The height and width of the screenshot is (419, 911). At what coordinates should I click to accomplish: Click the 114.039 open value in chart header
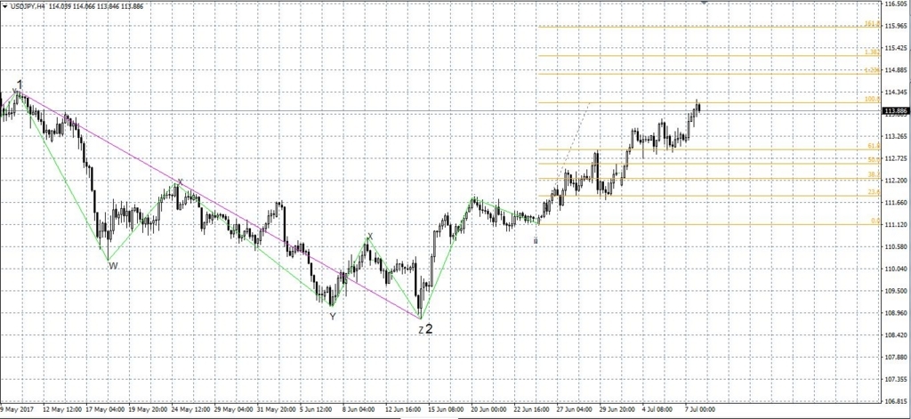60,6
